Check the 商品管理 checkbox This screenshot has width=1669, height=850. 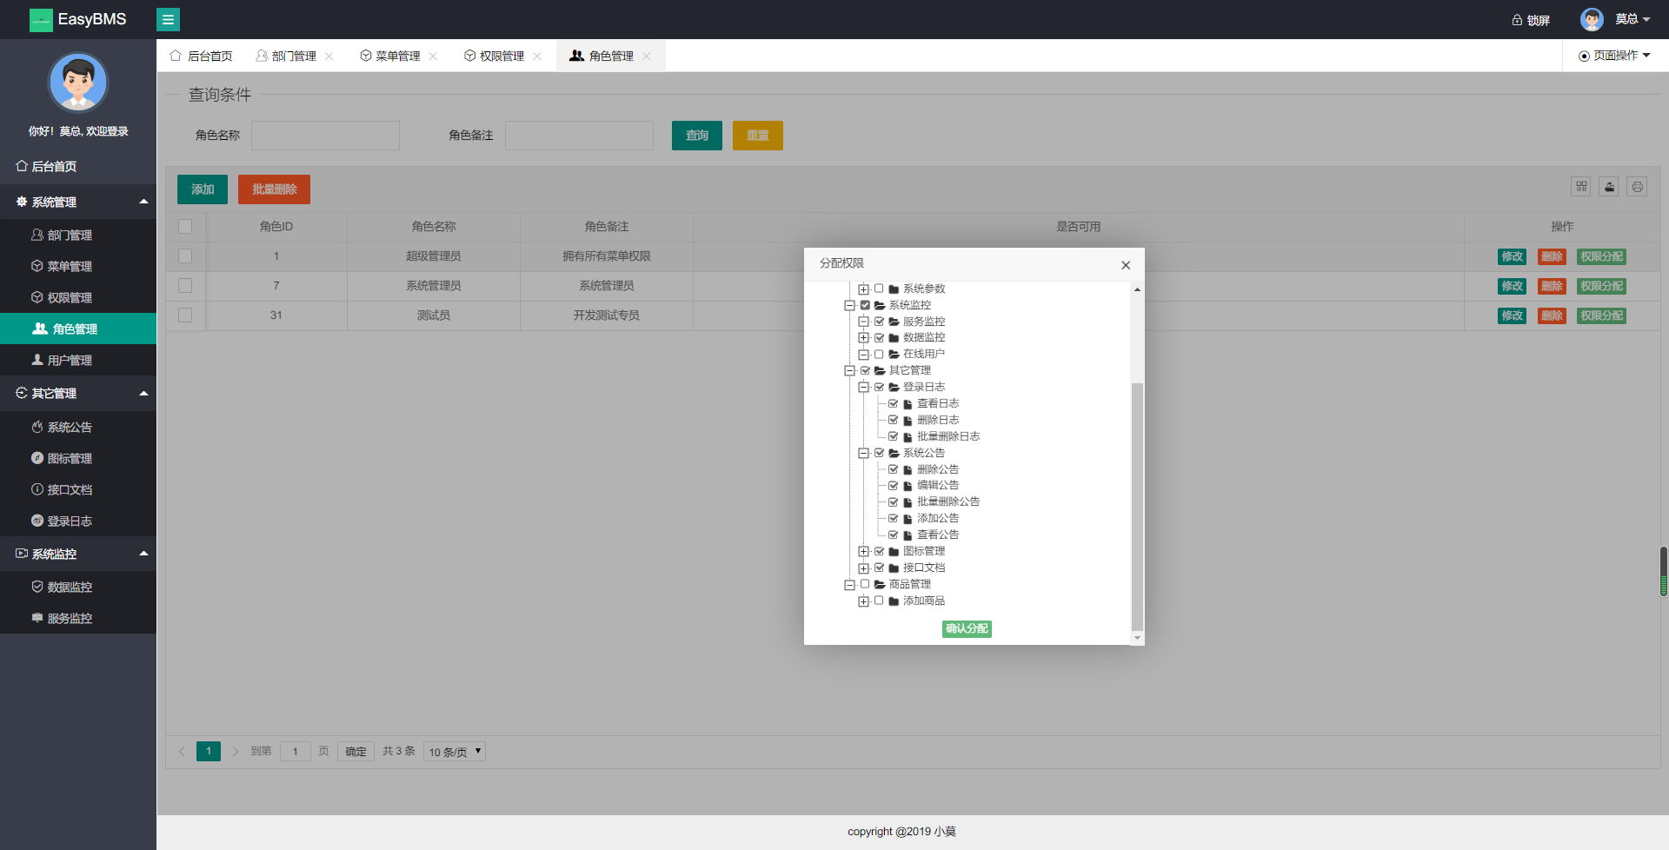pyautogui.click(x=865, y=584)
